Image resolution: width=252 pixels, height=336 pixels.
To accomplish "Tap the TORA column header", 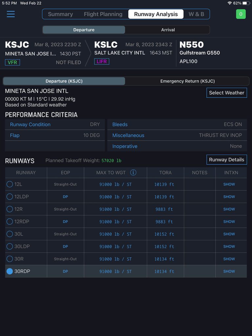I will (165, 173).
